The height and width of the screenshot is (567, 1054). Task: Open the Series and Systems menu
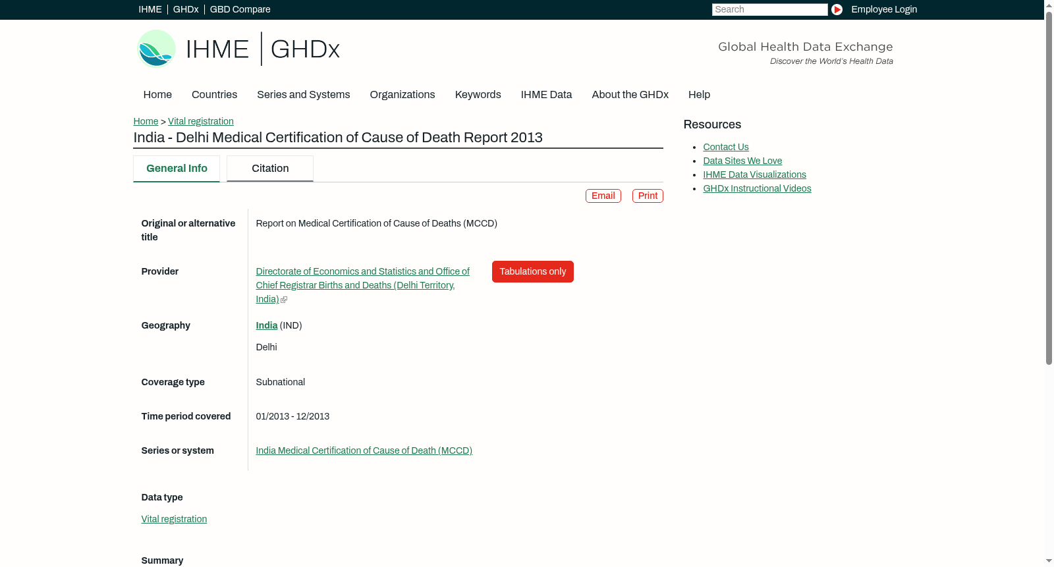[304, 95]
